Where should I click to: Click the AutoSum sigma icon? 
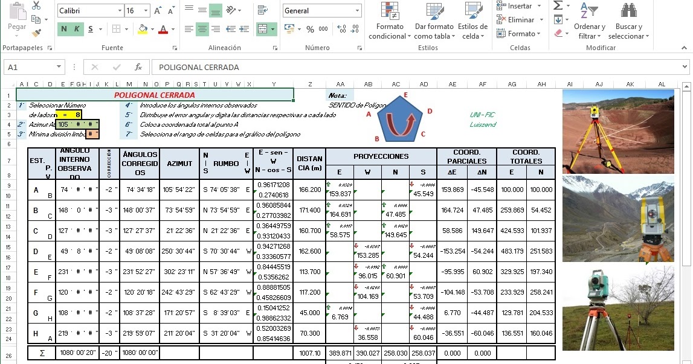pyautogui.click(x=558, y=5)
